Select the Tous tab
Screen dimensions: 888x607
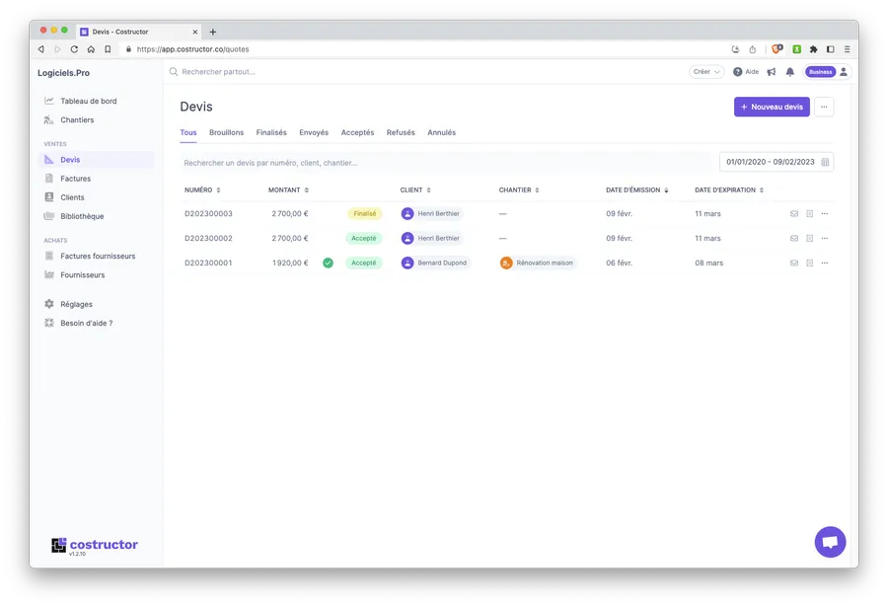[x=188, y=132]
